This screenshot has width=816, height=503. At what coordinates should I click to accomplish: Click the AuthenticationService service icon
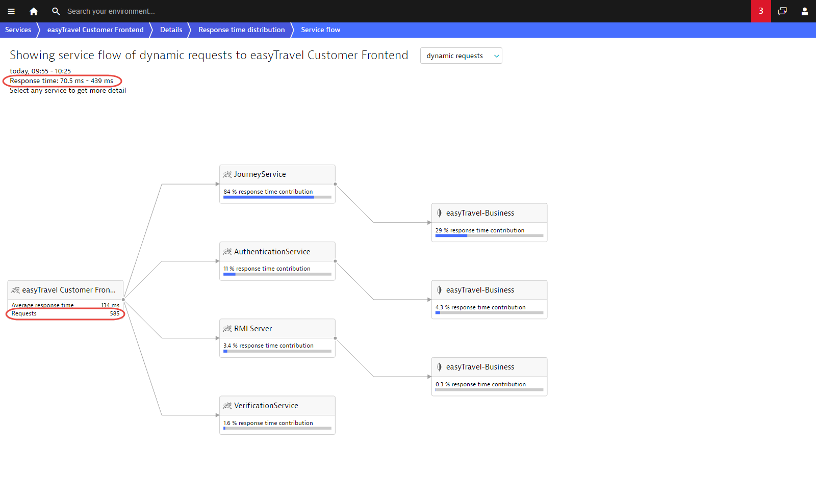[227, 252]
